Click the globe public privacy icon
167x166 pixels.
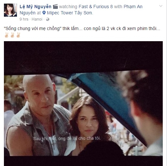click(x=48, y=19)
